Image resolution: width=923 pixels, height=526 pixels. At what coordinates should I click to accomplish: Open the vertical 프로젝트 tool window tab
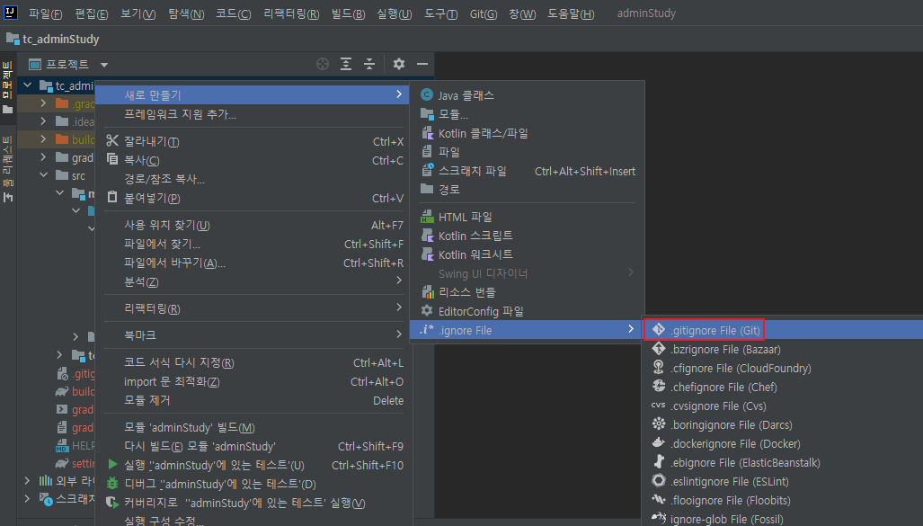[8, 87]
